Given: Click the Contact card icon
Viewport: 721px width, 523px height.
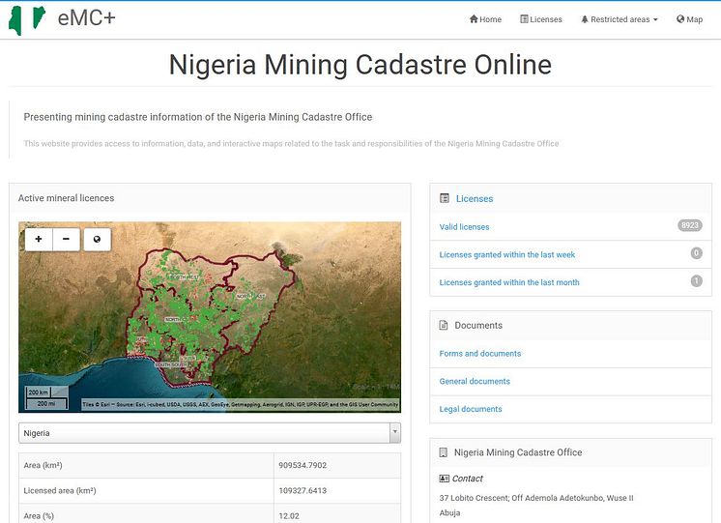Looking at the screenshot, I should pos(444,479).
